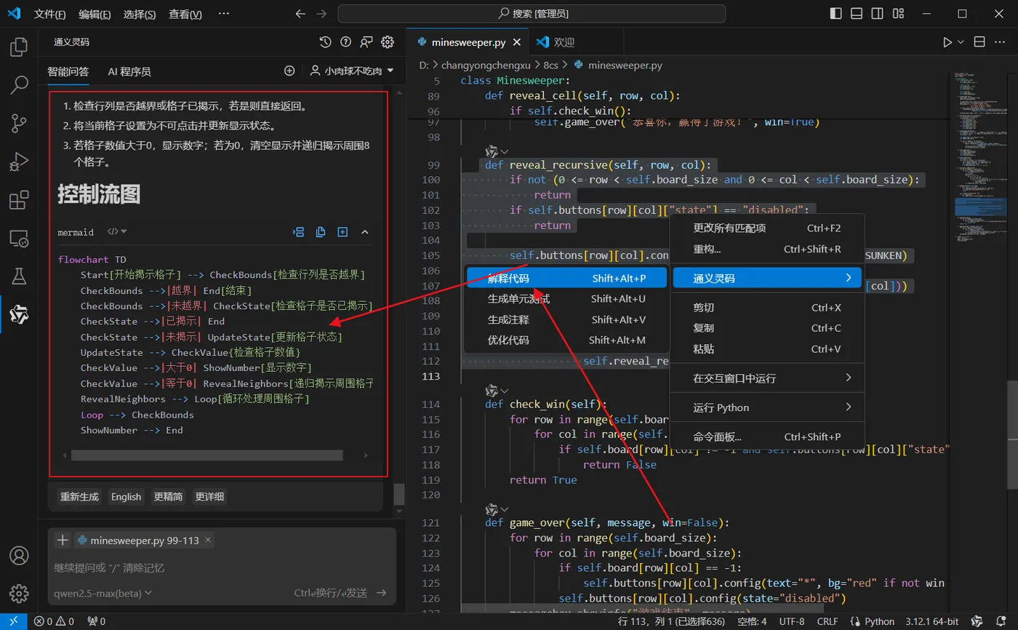Select 剪切 in the context menu
The image size is (1018, 630).
tap(766, 308)
